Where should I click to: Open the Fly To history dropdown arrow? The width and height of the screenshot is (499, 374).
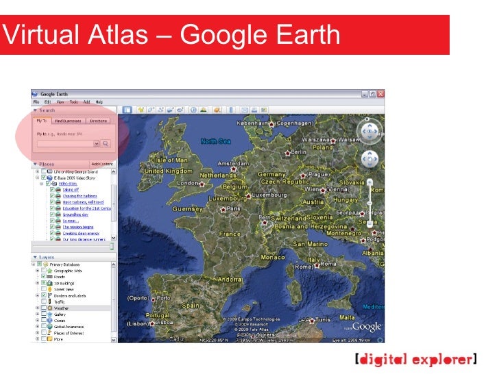tap(97, 144)
